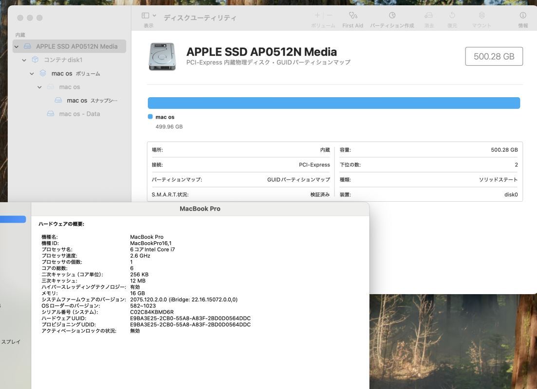
Task: Open the partition creation pie icon
Action: coord(392,15)
